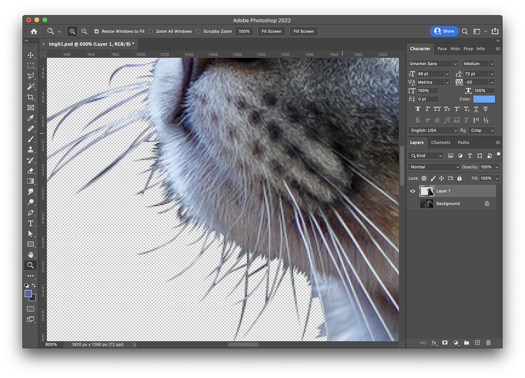The width and height of the screenshot is (525, 378).
Task: Click the blue Share button
Action: tap(444, 31)
